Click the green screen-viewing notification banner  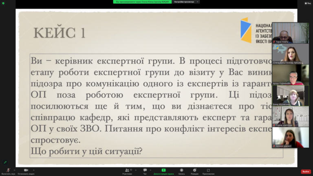pyautogui.click(x=142, y=2)
